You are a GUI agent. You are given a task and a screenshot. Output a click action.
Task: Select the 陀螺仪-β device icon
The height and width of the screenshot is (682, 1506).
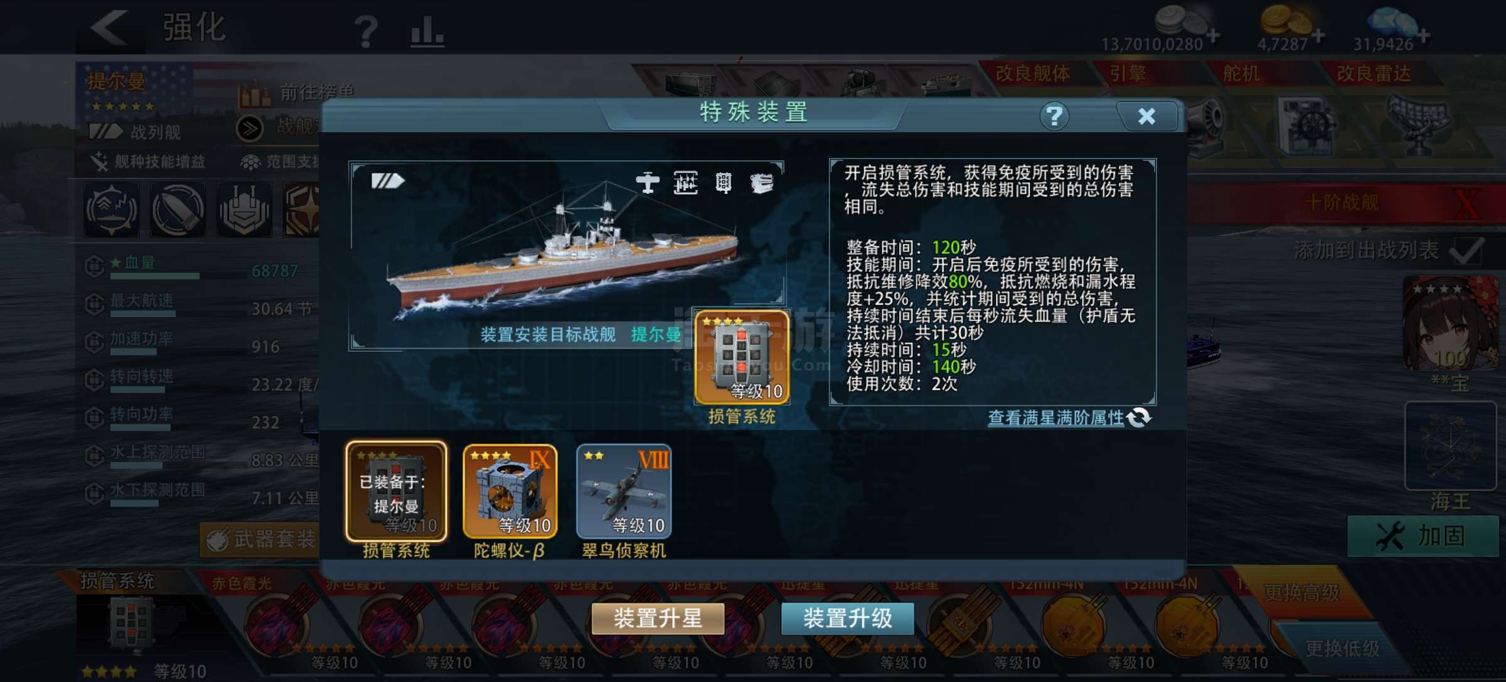[x=510, y=491]
